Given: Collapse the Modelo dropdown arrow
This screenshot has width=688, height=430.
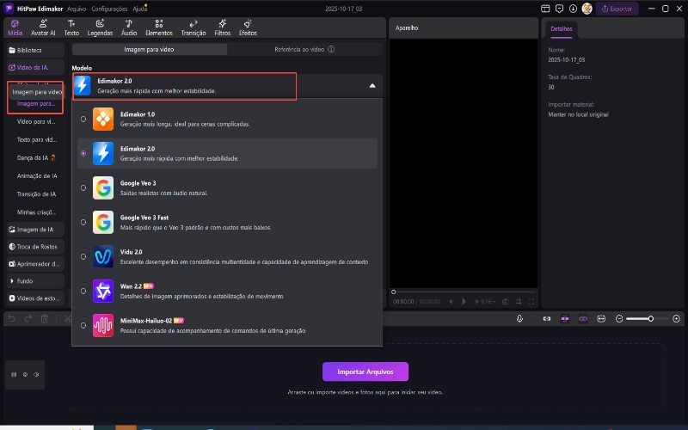Looking at the screenshot, I should coord(372,86).
